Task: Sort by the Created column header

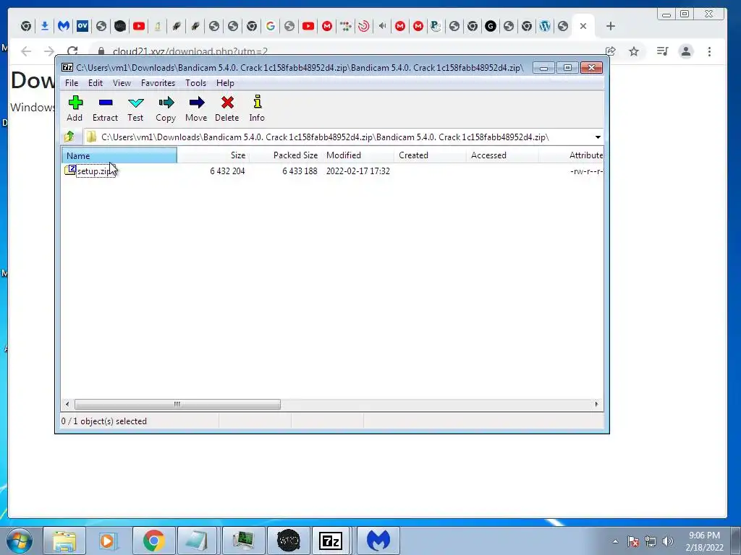Action: [430, 155]
